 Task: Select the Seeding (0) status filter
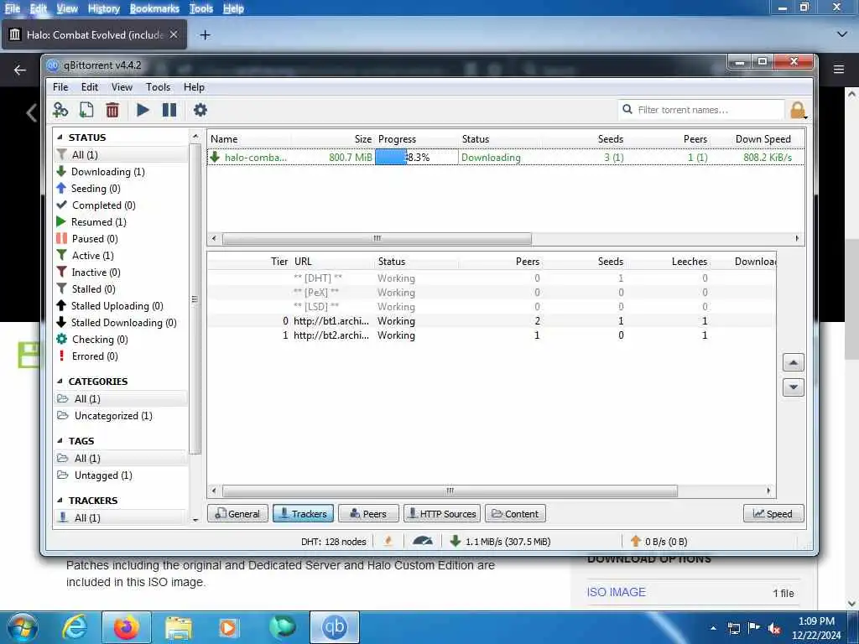click(x=96, y=189)
